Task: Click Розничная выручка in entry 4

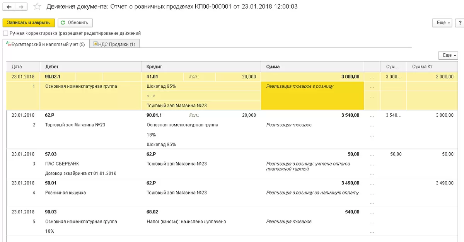Action: tap(65, 193)
